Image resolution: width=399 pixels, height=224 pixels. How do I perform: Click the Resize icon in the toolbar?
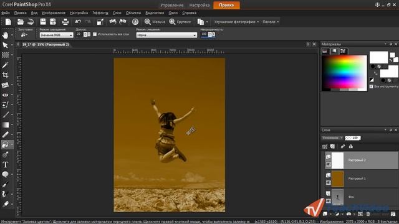(100, 22)
